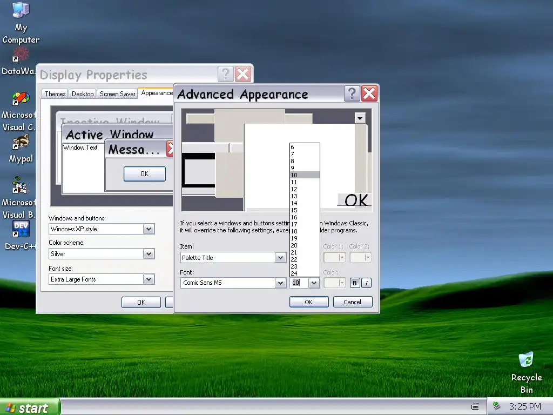Open the Comic Sans MS font dropdown

(280, 283)
